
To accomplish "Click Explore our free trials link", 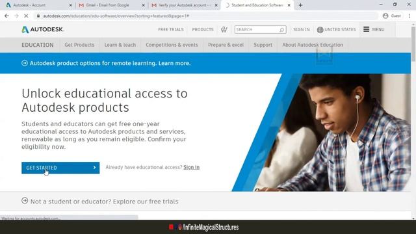I will [x=146, y=201].
